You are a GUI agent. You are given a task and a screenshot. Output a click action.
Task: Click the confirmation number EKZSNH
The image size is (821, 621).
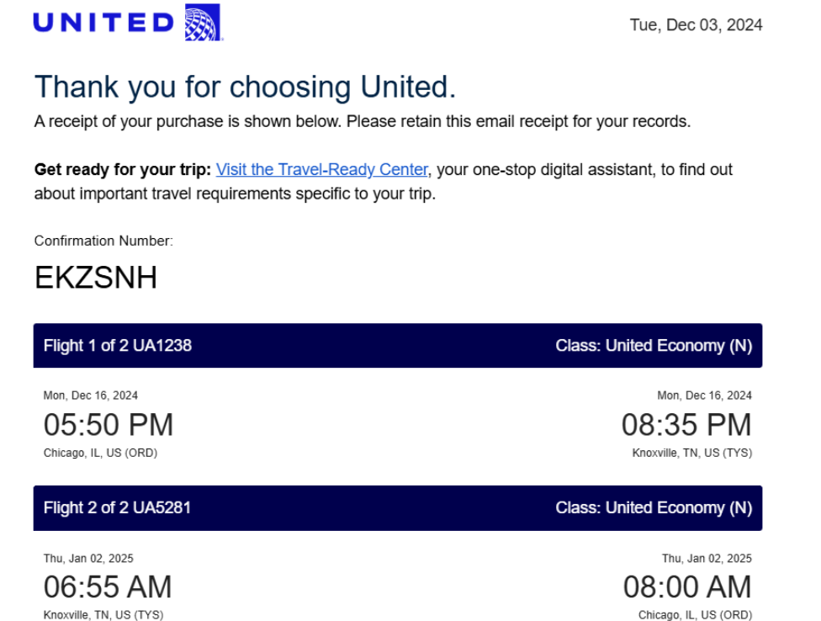96,277
